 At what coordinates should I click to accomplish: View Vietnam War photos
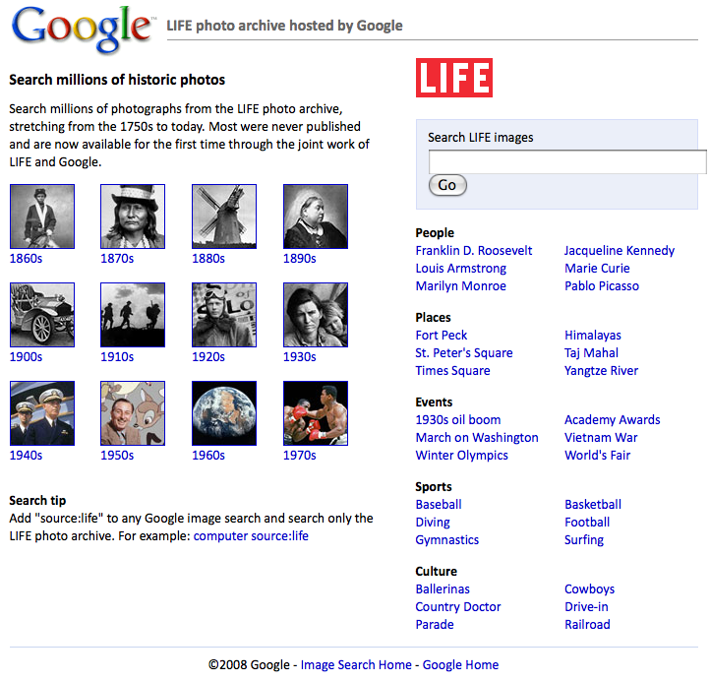tap(601, 438)
